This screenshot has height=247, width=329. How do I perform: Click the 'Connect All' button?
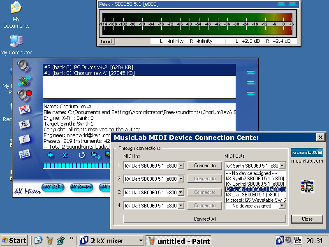205,219
